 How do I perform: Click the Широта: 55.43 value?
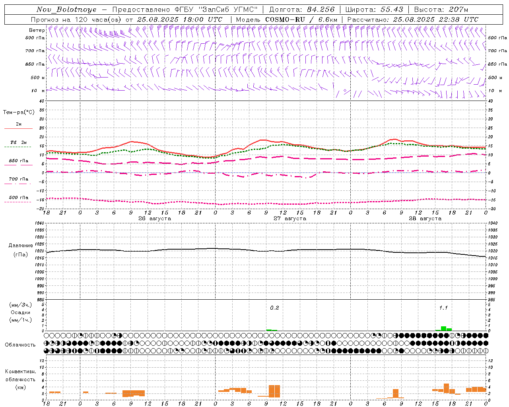click(x=374, y=10)
